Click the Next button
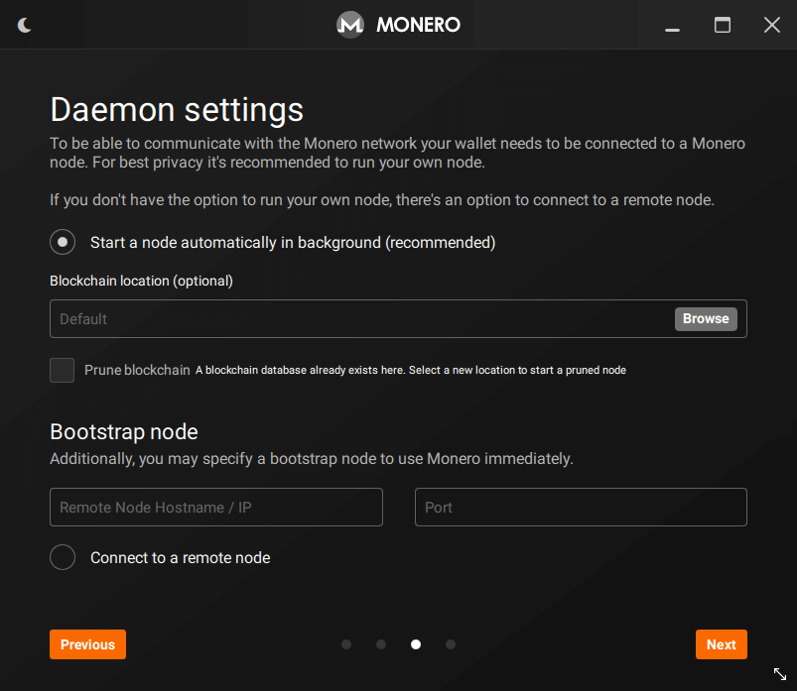The width and height of the screenshot is (797, 691). pos(721,644)
